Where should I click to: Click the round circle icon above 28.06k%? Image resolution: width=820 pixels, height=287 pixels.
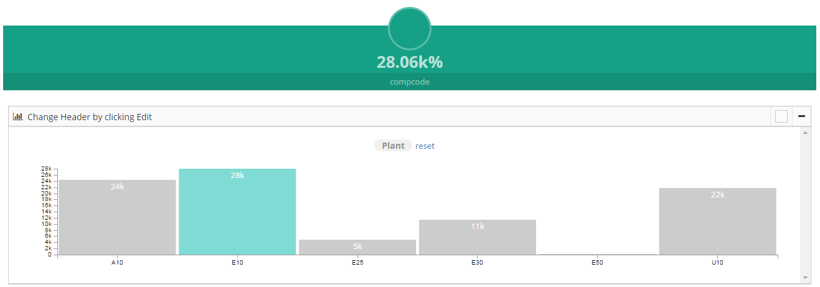410,29
